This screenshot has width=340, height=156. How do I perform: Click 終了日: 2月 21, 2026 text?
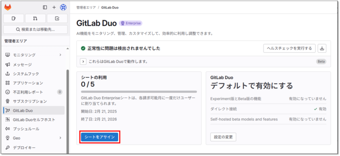99,119
